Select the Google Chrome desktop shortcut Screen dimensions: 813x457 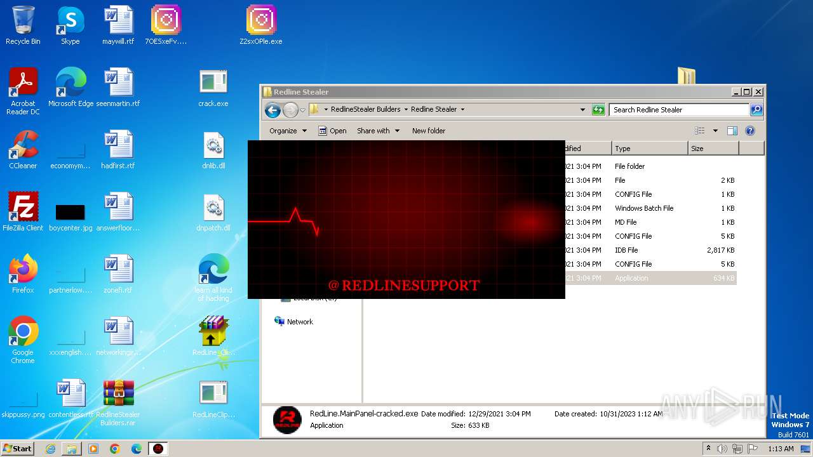(23, 340)
